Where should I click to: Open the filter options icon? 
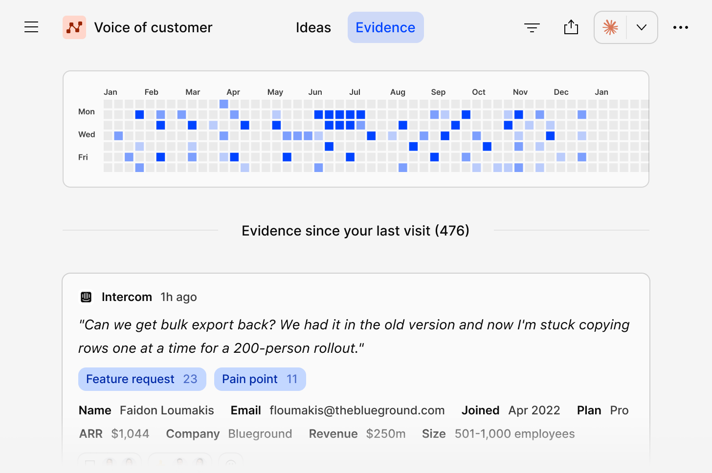[x=532, y=27]
